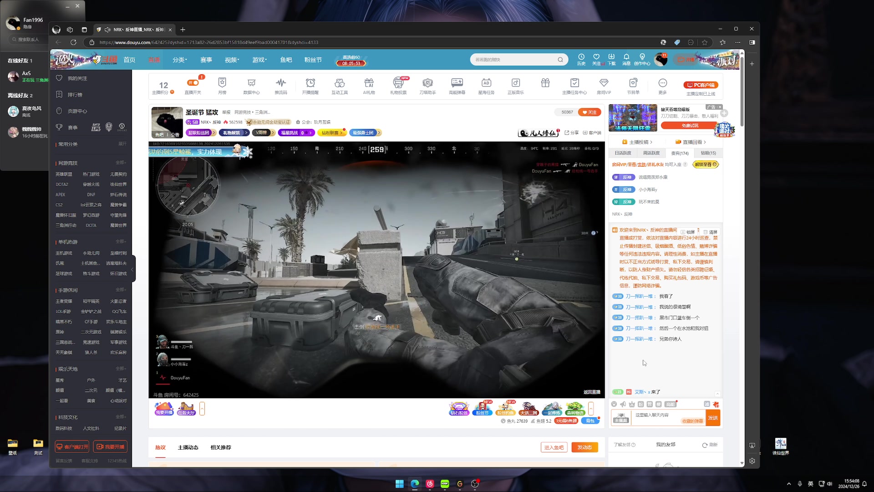The image size is (874, 492).
Task: Switch to 日活跃度 tab
Action: coord(623,153)
